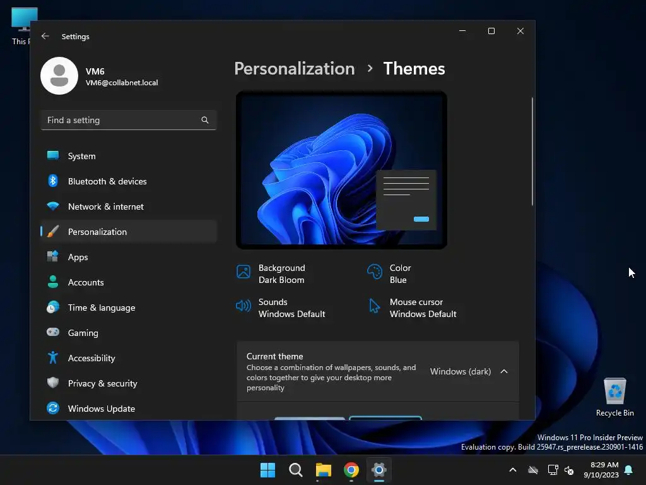Click the Mouse cursor pointer icon

[374, 306]
